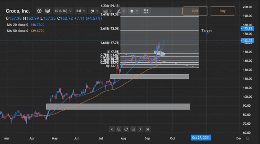Click the 162.72 current price label

point(247,40)
